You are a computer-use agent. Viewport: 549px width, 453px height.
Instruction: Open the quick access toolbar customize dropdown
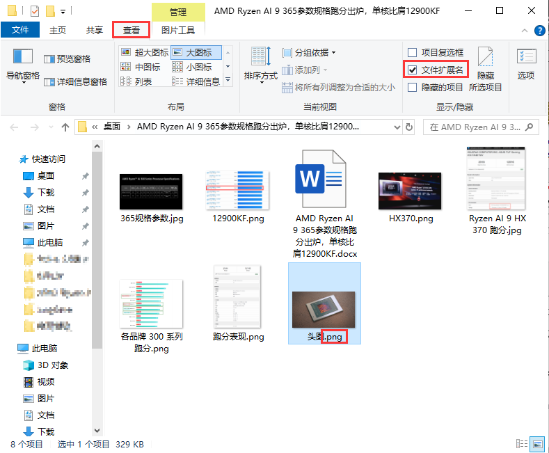pos(63,12)
